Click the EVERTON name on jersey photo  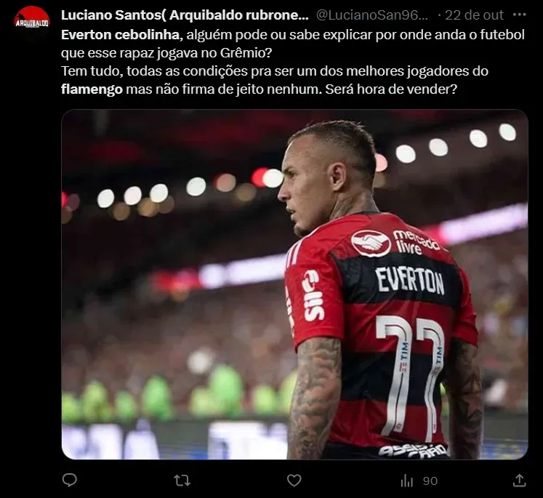tap(410, 281)
